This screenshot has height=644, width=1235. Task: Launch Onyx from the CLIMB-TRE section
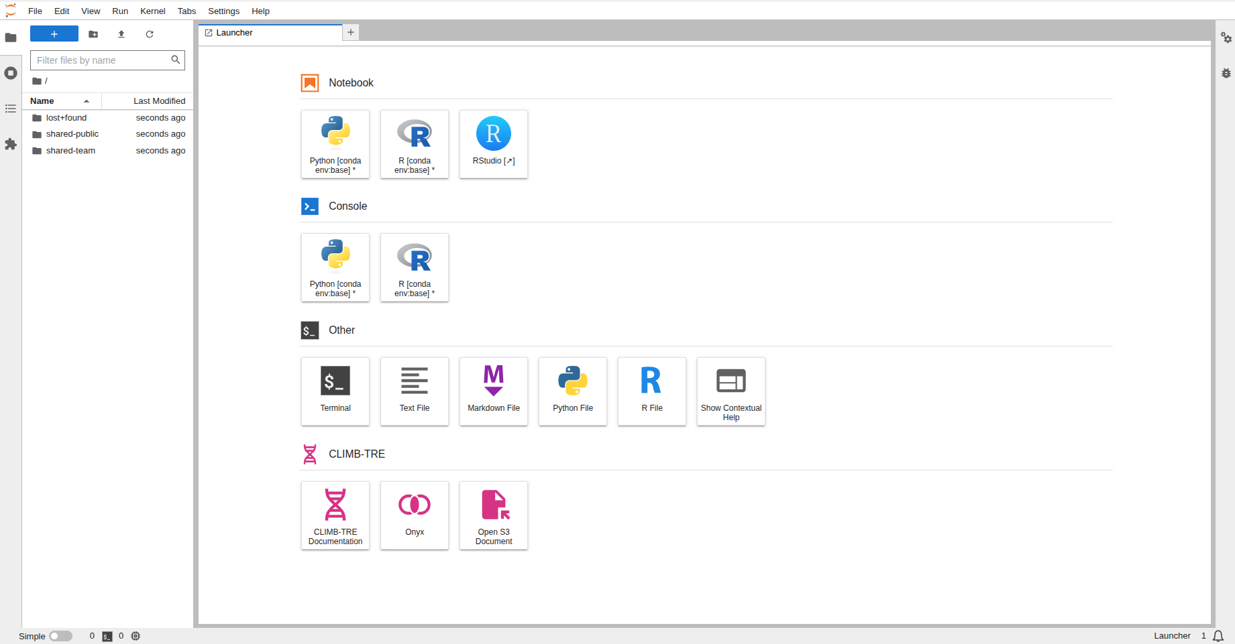tap(414, 515)
